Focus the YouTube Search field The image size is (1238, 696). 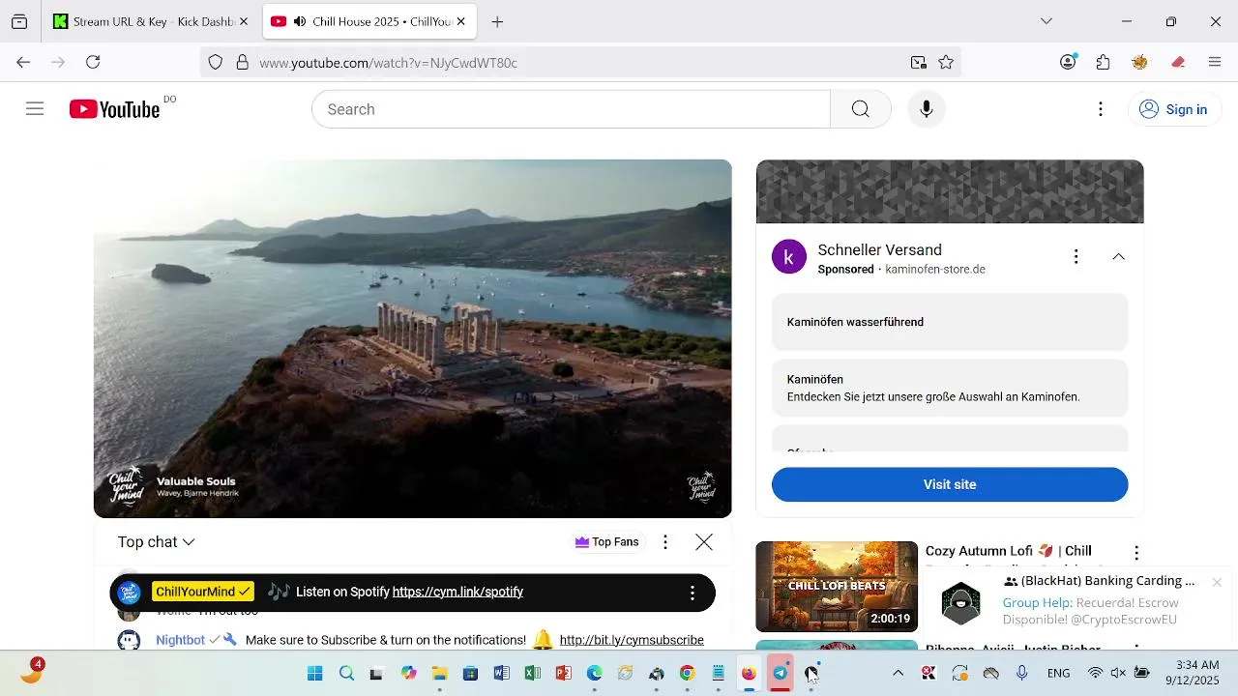pos(571,109)
